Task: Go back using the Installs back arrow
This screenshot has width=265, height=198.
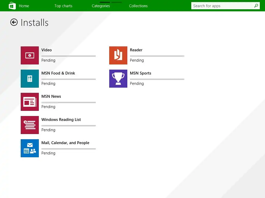Action: (x=14, y=22)
